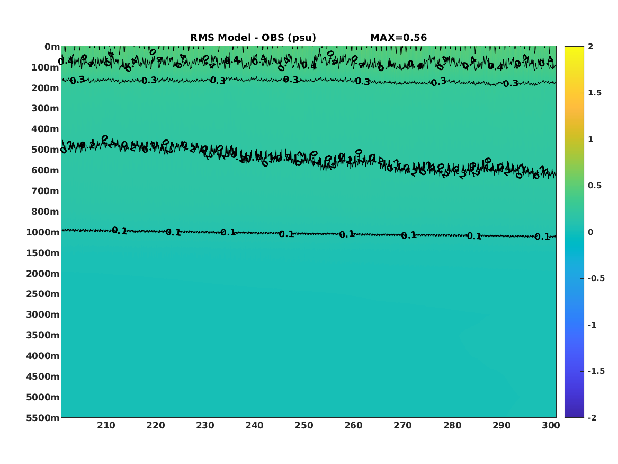Click the teal middle of the colorbar near 0
The image size is (618, 464).
(x=574, y=232)
